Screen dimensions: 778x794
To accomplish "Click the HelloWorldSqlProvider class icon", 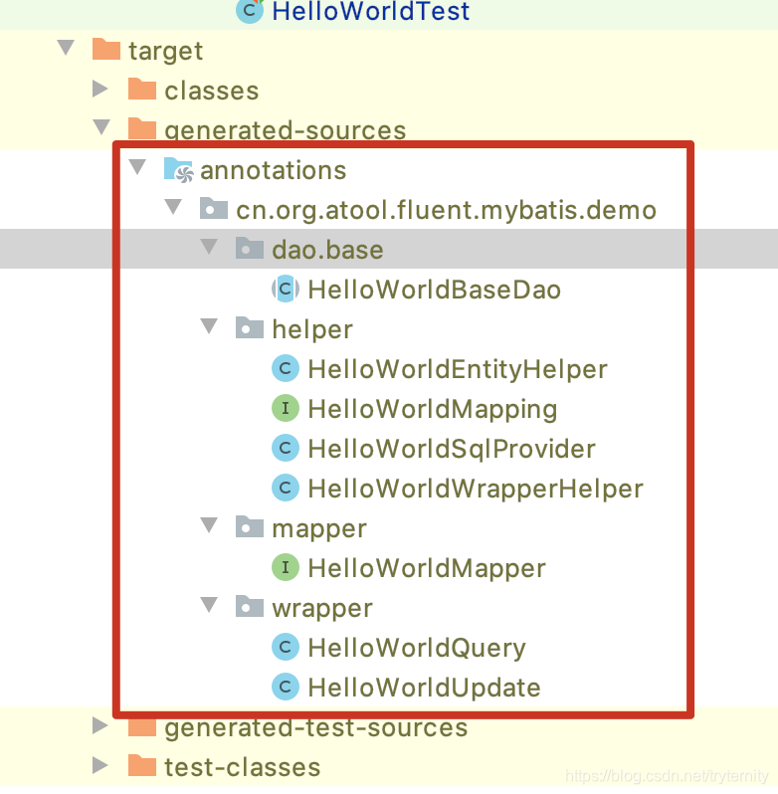I will [x=286, y=448].
